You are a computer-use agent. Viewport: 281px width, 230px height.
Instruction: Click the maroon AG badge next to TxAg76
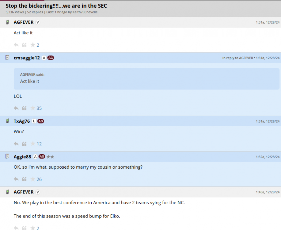click(41, 121)
